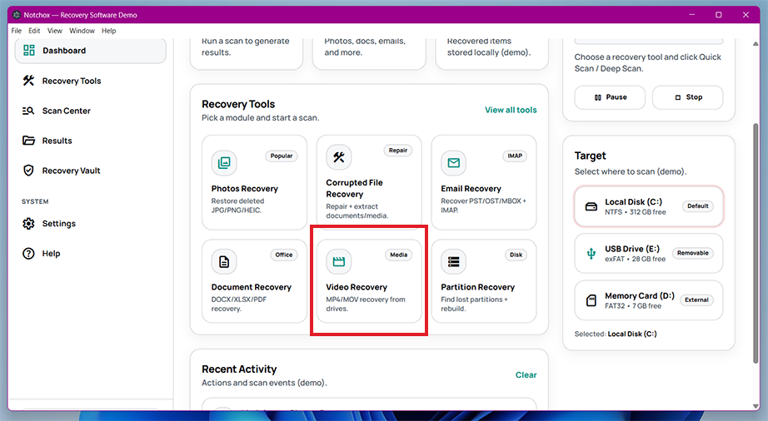Image resolution: width=768 pixels, height=421 pixels.
Task: Select the Partition Recovery card title
Action: pyautogui.click(x=478, y=287)
